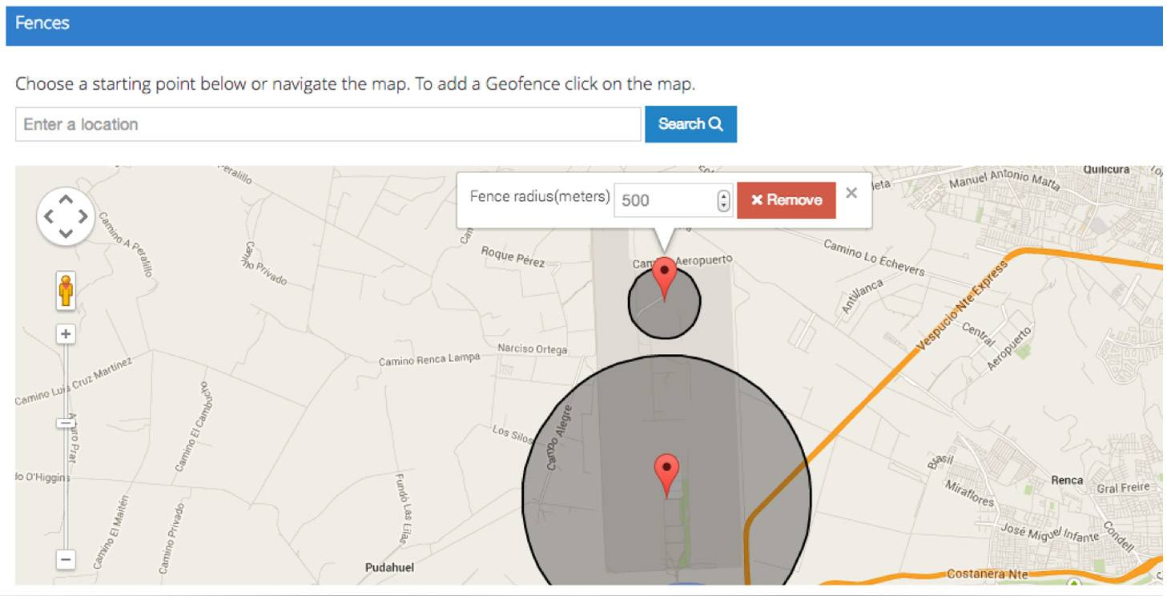Image resolution: width=1171 pixels, height=596 pixels.
Task: Click the Search button
Action: tap(690, 124)
